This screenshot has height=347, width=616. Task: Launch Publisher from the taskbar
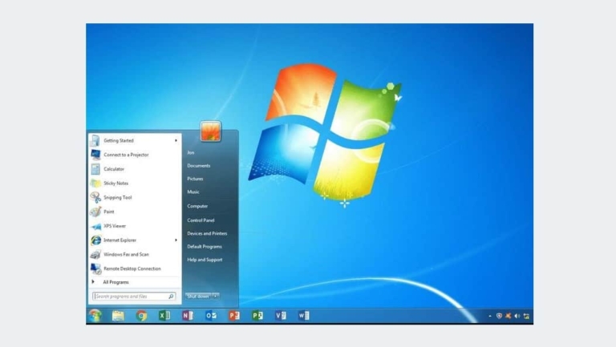point(257,316)
